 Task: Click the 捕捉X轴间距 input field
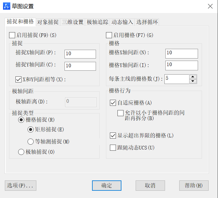tap(80, 54)
